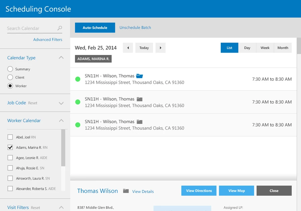
Task: Click the Auto-Schedule button
Action: (x=95, y=28)
